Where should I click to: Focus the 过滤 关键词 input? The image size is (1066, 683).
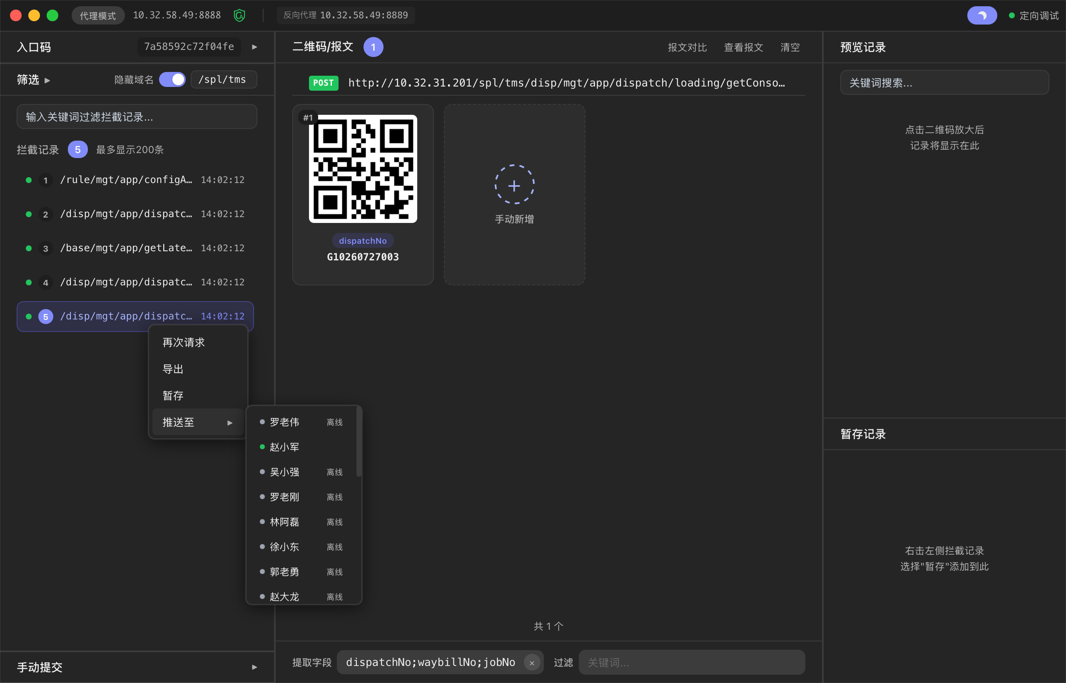(x=692, y=663)
